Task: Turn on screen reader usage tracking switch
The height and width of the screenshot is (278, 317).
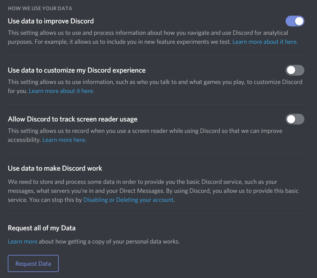Action: click(295, 119)
